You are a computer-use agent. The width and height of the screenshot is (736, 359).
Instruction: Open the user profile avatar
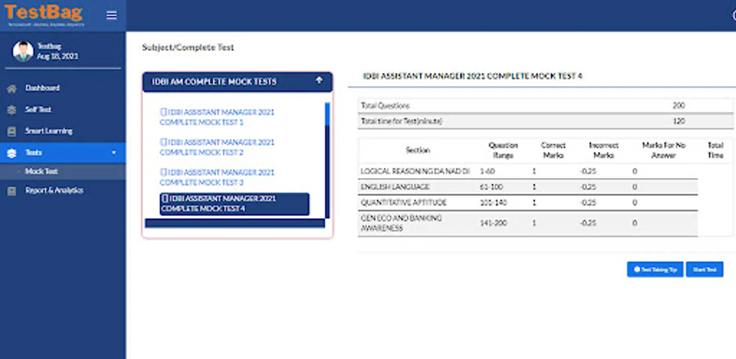[x=23, y=51]
